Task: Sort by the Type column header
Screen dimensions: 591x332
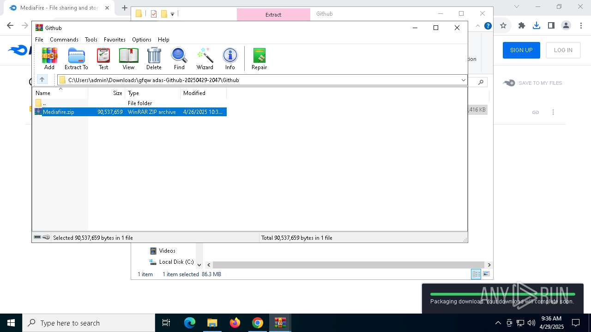Action: pyautogui.click(x=153, y=93)
